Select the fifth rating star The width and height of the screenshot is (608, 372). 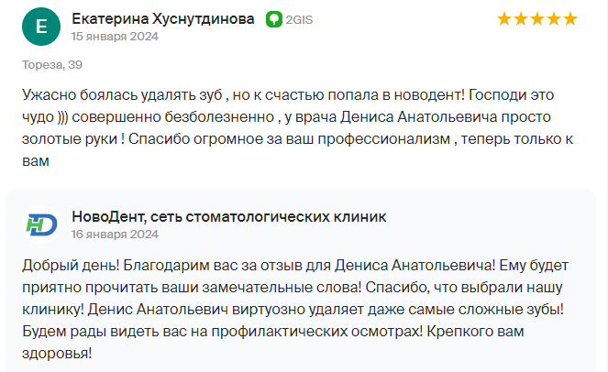point(570,18)
